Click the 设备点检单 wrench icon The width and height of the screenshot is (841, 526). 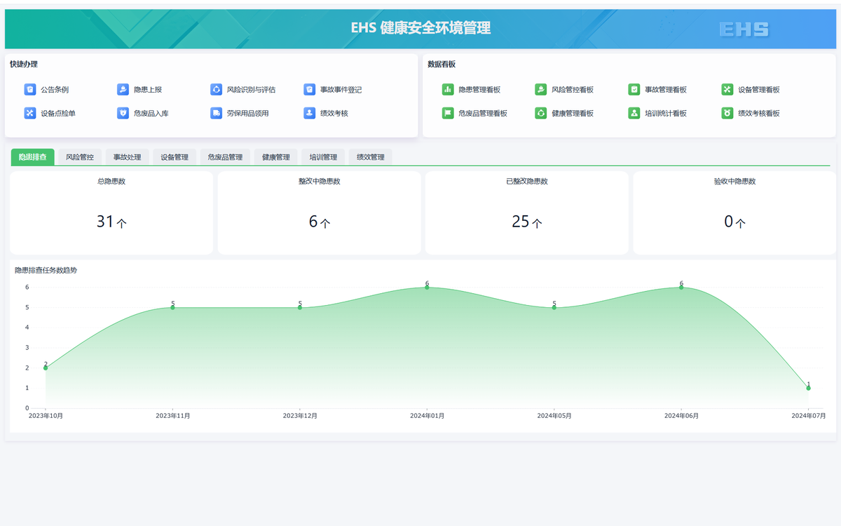click(x=30, y=113)
